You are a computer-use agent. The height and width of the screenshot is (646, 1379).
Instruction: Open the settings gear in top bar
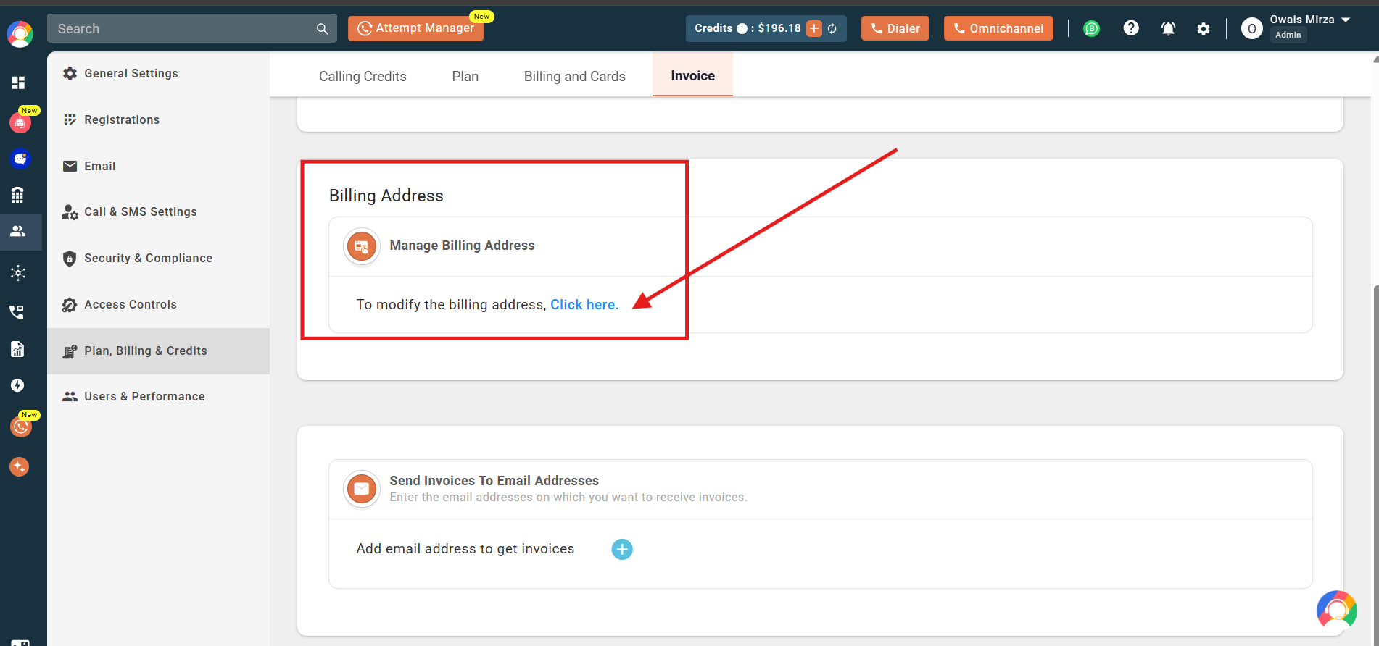click(x=1204, y=29)
